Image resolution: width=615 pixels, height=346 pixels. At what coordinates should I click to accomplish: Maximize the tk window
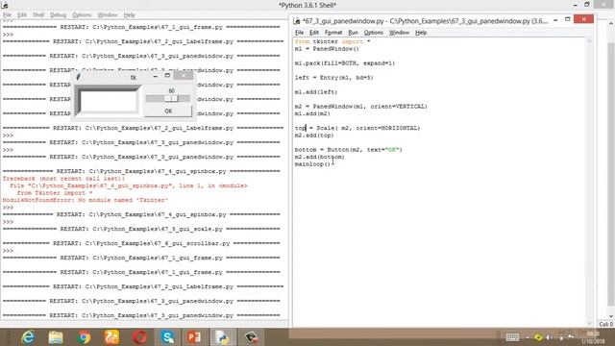(x=167, y=76)
